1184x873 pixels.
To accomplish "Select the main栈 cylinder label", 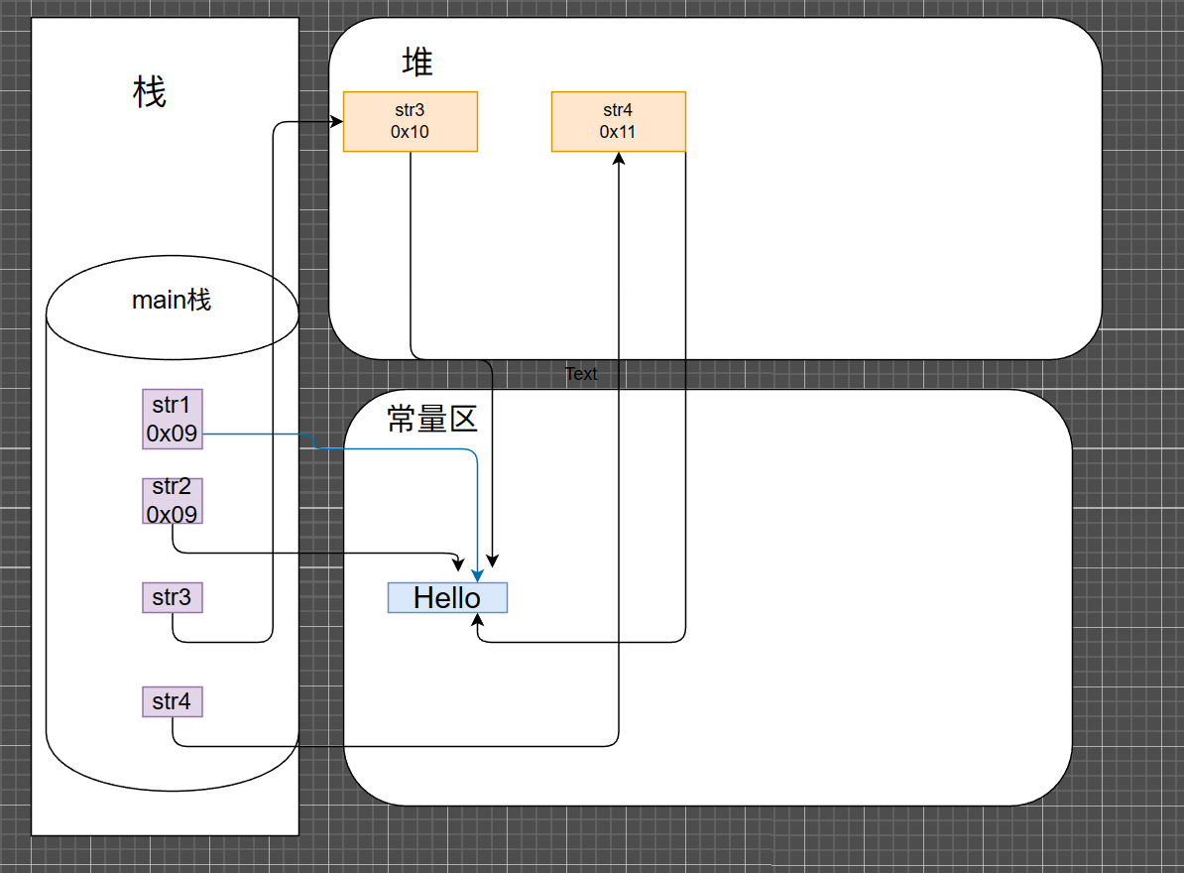I will 172,300.
